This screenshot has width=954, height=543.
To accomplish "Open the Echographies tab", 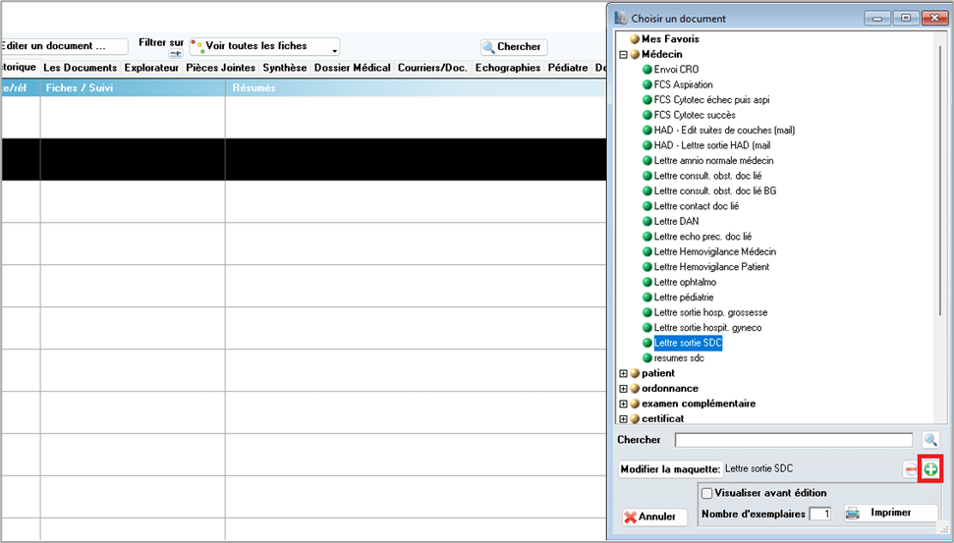I will pyautogui.click(x=508, y=68).
